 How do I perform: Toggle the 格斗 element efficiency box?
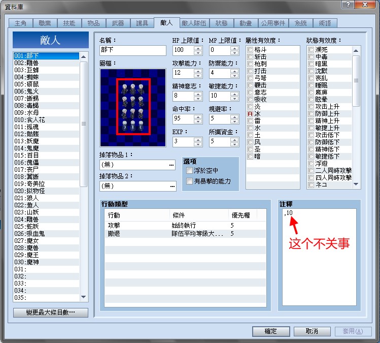click(x=250, y=50)
